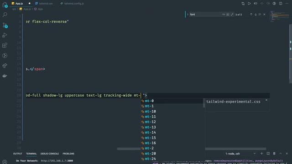This screenshot has width=292, height=164.
Task: Click the closing span tag in code
Action: coord(37,69)
